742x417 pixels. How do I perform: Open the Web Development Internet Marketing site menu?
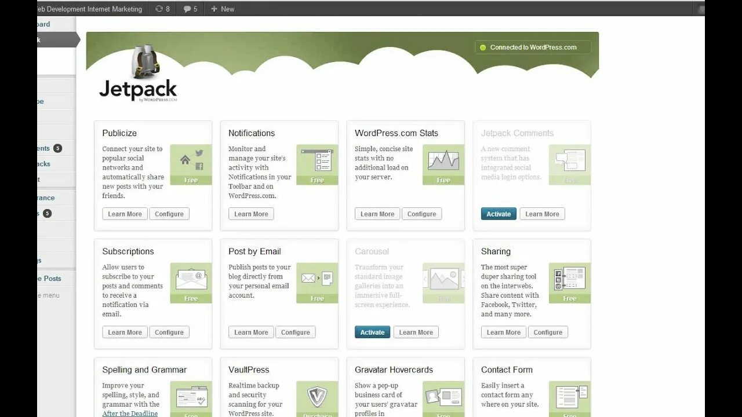pos(90,9)
